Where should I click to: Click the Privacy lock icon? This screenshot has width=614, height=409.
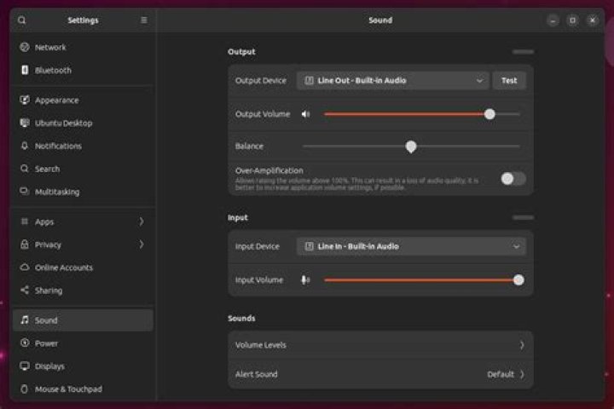(25, 245)
